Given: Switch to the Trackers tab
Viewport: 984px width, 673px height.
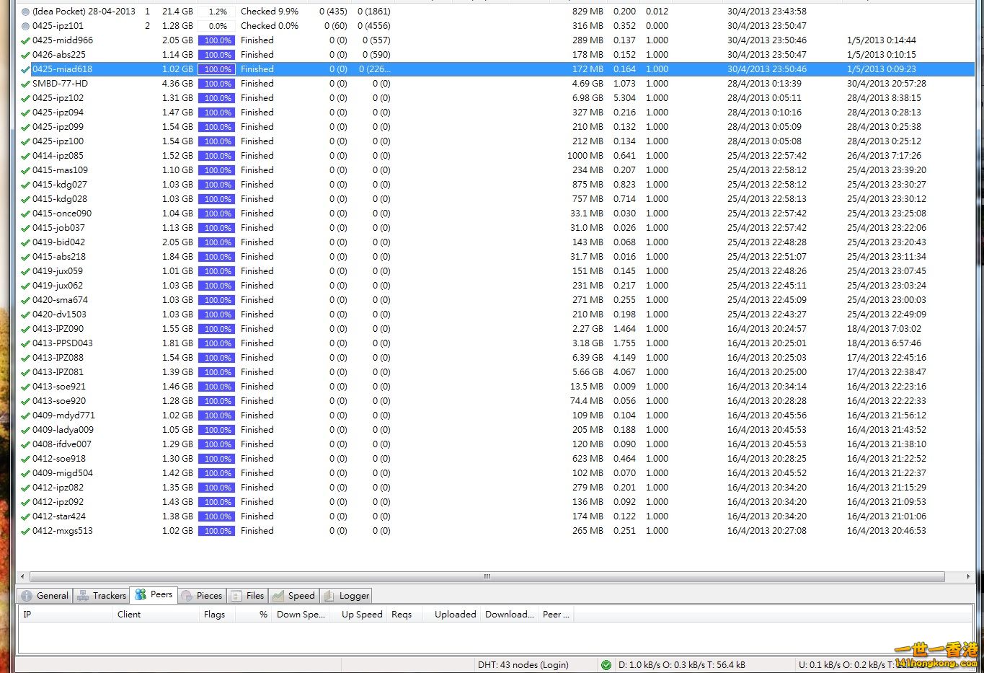Looking at the screenshot, I should tap(102, 595).
